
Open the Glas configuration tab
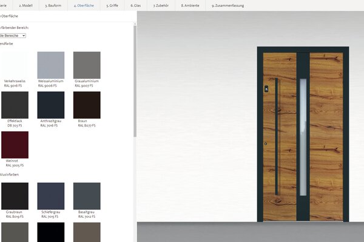pos(136,5)
